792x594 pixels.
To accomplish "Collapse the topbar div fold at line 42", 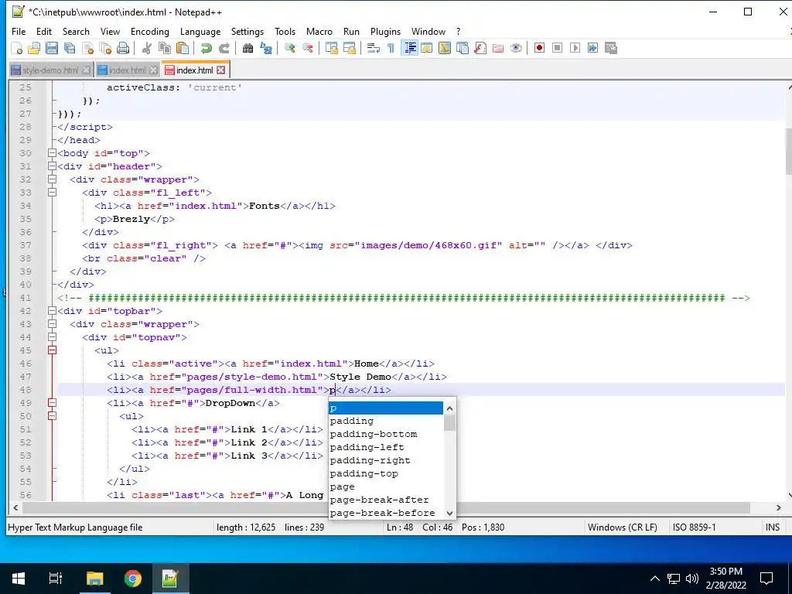I will (52, 311).
